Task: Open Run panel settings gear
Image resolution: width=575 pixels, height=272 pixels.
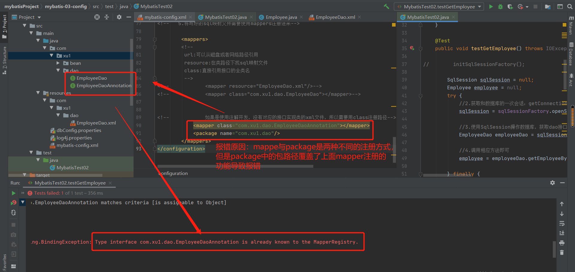Action: click(553, 183)
